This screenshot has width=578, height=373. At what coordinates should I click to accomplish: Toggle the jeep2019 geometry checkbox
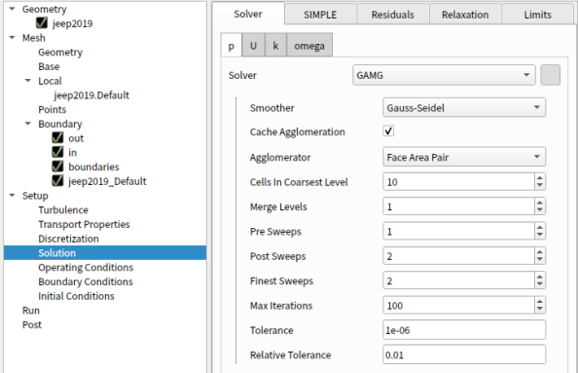[42, 23]
